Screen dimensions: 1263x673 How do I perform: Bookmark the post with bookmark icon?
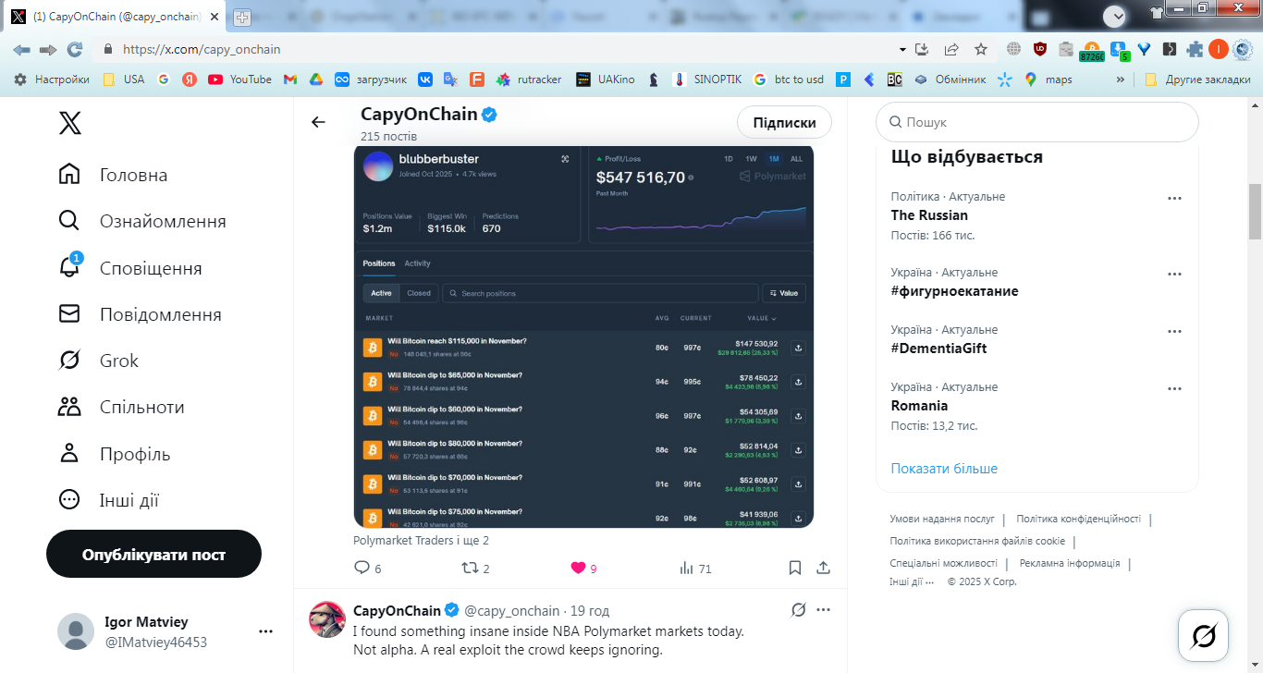click(x=795, y=568)
